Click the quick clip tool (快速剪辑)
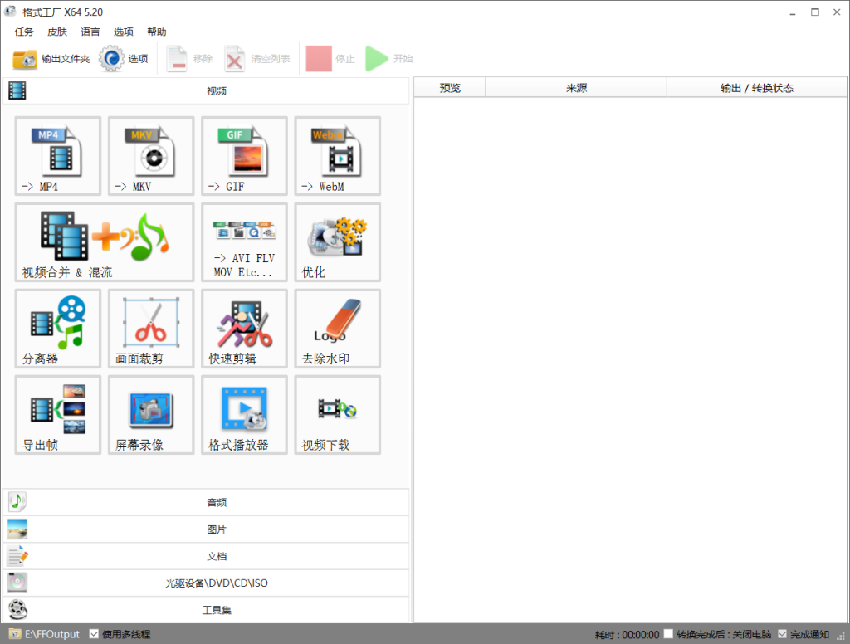Viewport: 850px width, 644px height. 244,328
